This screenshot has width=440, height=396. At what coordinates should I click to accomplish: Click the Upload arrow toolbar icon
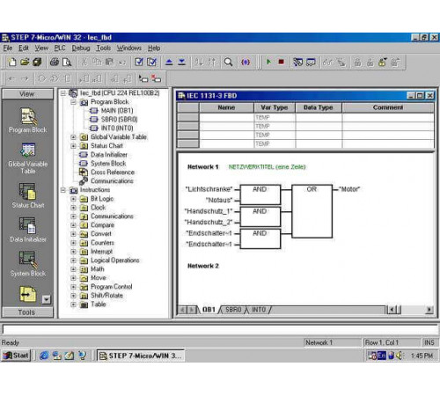pos(169,62)
